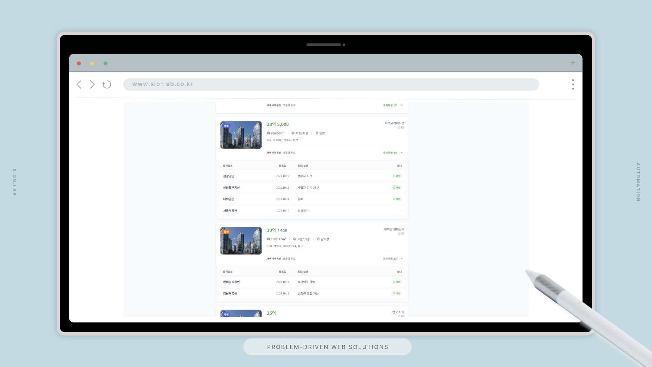The height and width of the screenshot is (367, 652).
Task: Click the 등록일 column header
Action: (282, 166)
